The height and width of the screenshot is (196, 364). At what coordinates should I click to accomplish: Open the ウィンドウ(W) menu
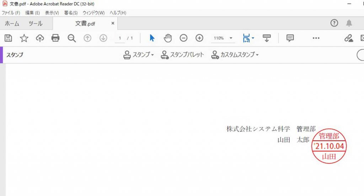93,13
